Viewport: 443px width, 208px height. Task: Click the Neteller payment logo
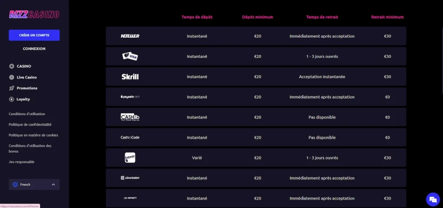pos(130,36)
